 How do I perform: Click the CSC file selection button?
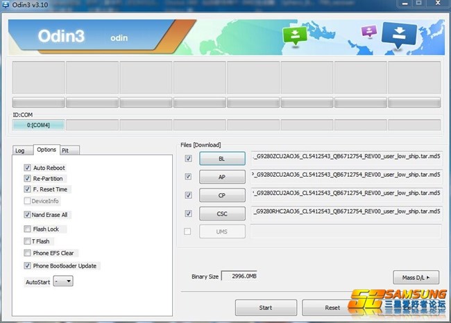[222, 213]
